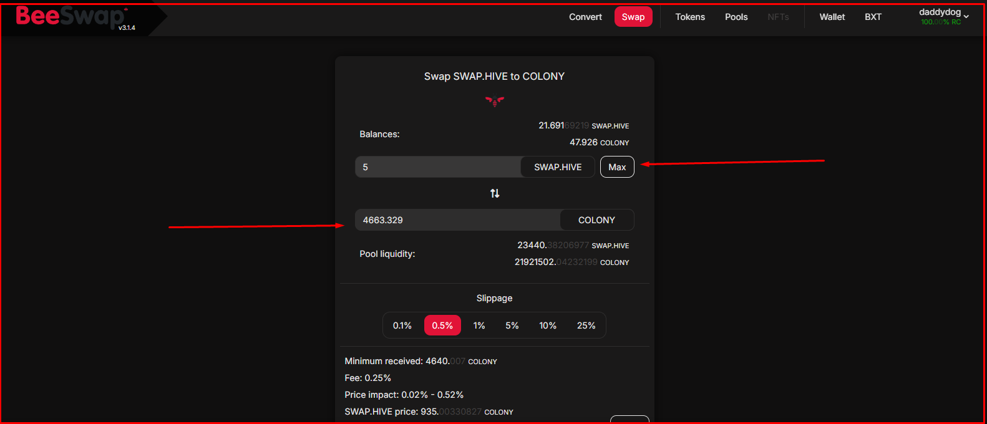Click the Fee: 0.25% text
Image resolution: width=987 pixels, height=424 pixels.
pyautogui.click(x=368, y=378)
